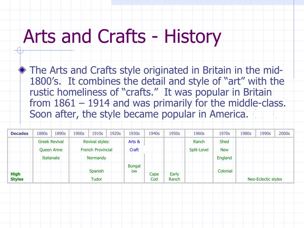Click the blue "Craft" table text
The width and height of the screenshot is (304, 228).
[134, 150]
